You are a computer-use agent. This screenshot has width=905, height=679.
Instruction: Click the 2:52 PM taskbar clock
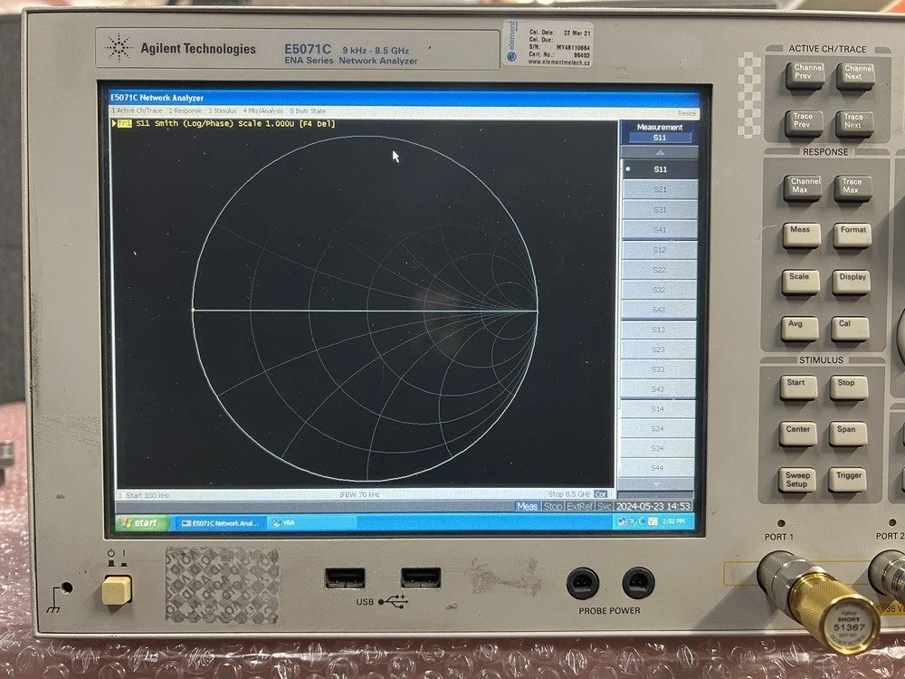(x=673, y=521)
